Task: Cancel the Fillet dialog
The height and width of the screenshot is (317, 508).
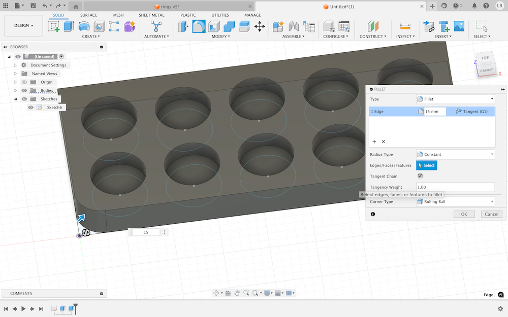Action: pyautogui.click(x=491, y=214)
